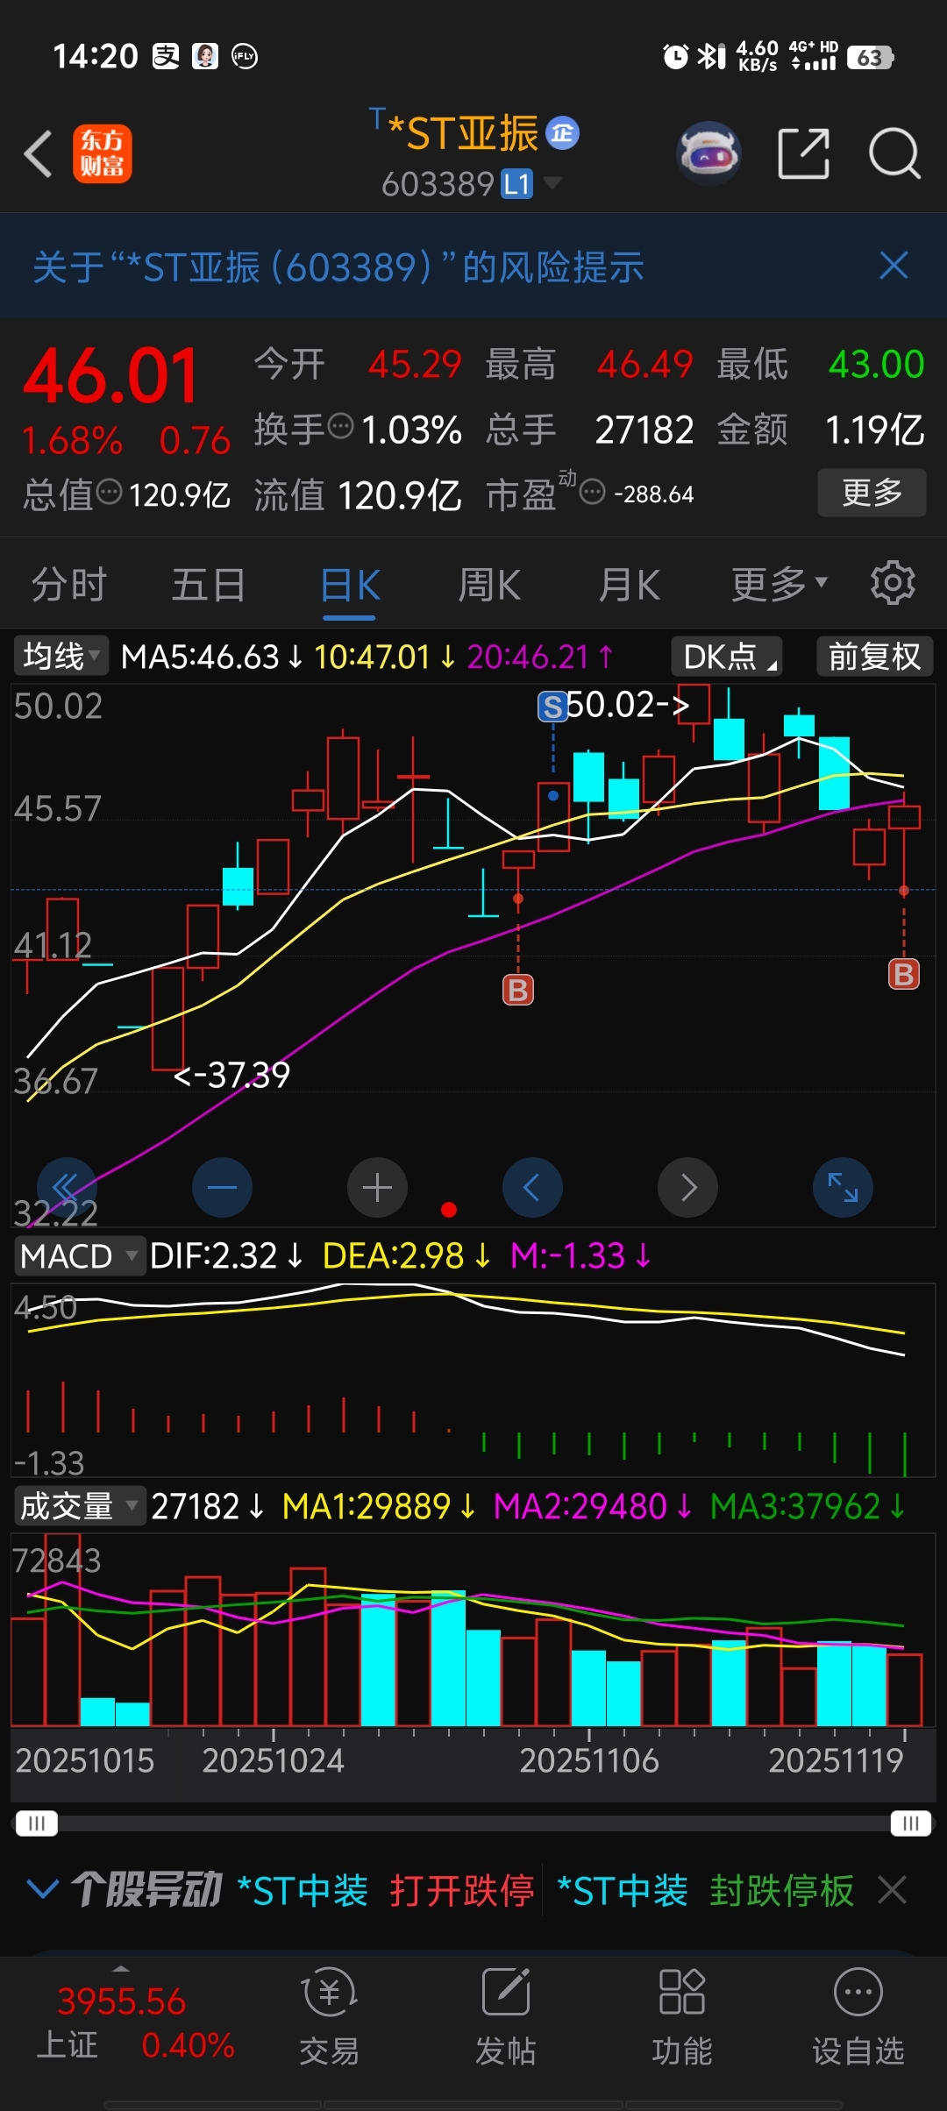The image size is (947, 2111).
Task: Open 发帖 post icon in bottom bar
Action: 506,2016
